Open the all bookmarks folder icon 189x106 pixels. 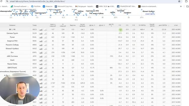188,6
